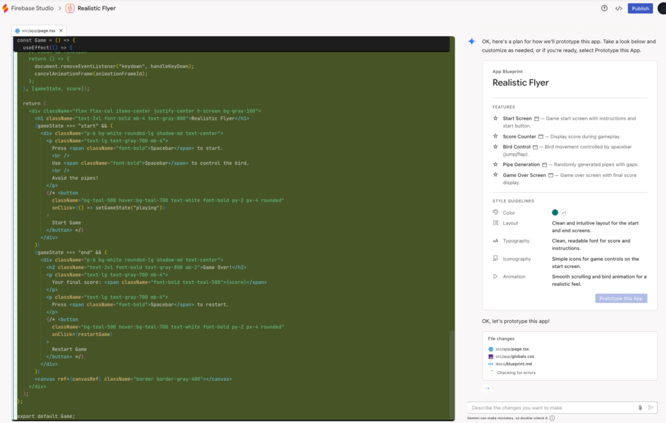The height and width of the screenshot is (423, 666).
Task: Focus the 'Describe the changes' input field
Action: (x=553, y=407)
